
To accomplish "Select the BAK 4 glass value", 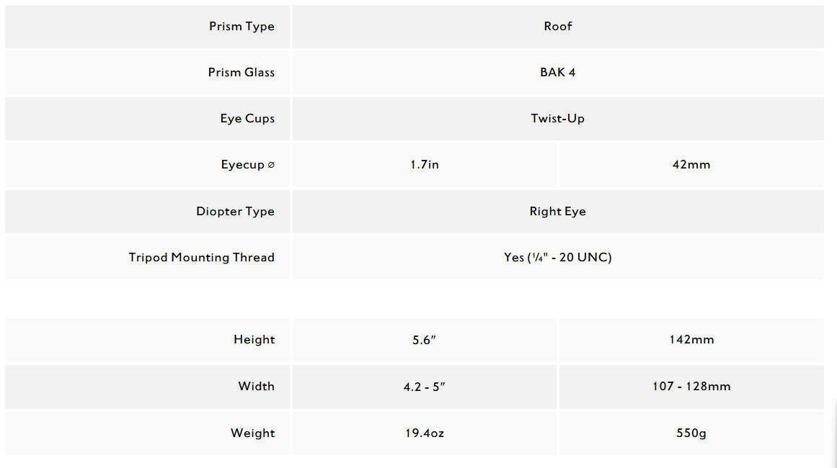I will (x=557, y=73).
